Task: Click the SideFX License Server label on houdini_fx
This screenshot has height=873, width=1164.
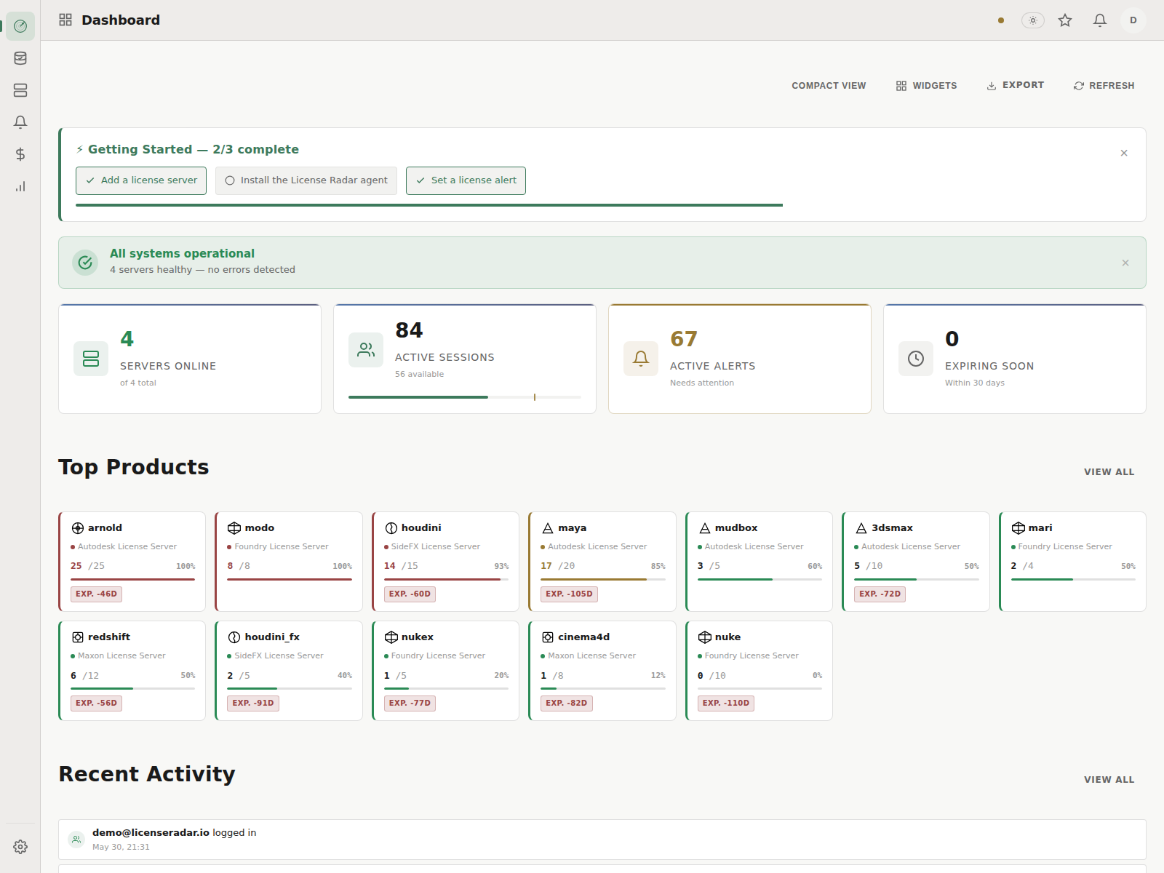Action: pos(279,655)
